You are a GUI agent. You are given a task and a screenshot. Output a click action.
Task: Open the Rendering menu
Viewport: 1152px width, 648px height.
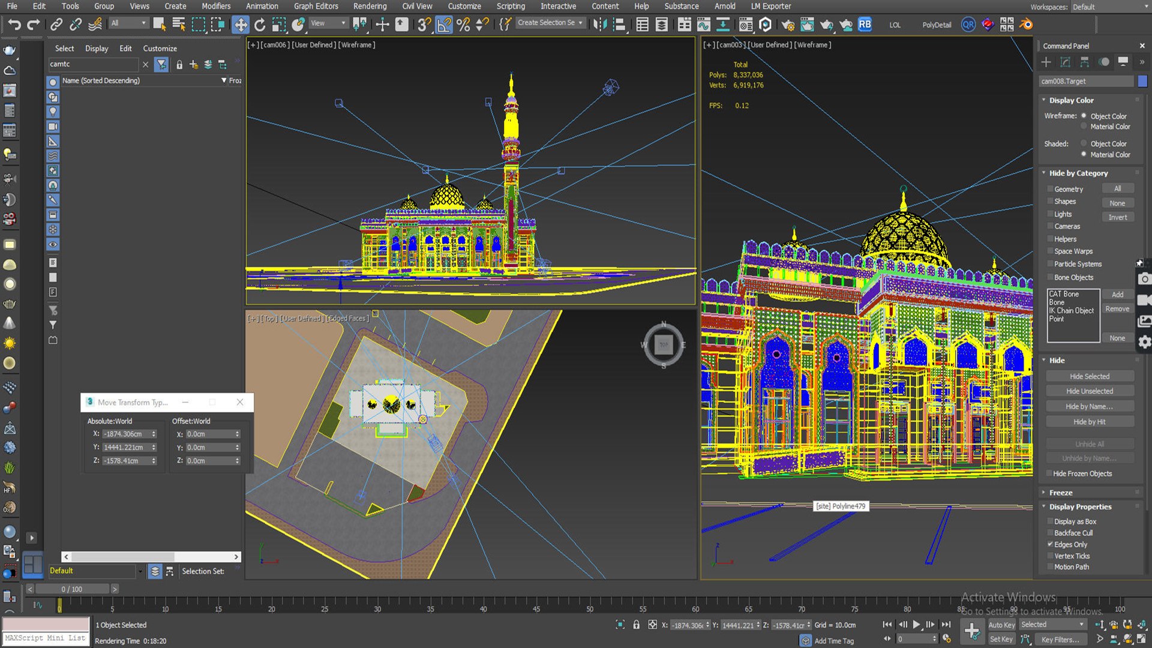coord(370,6)
